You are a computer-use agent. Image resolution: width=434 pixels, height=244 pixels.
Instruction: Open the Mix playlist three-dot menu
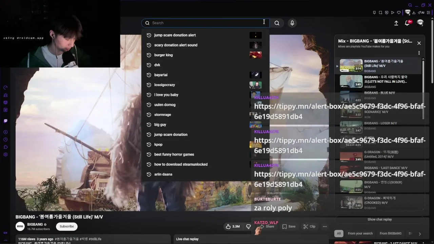click(x=419, y=53)
